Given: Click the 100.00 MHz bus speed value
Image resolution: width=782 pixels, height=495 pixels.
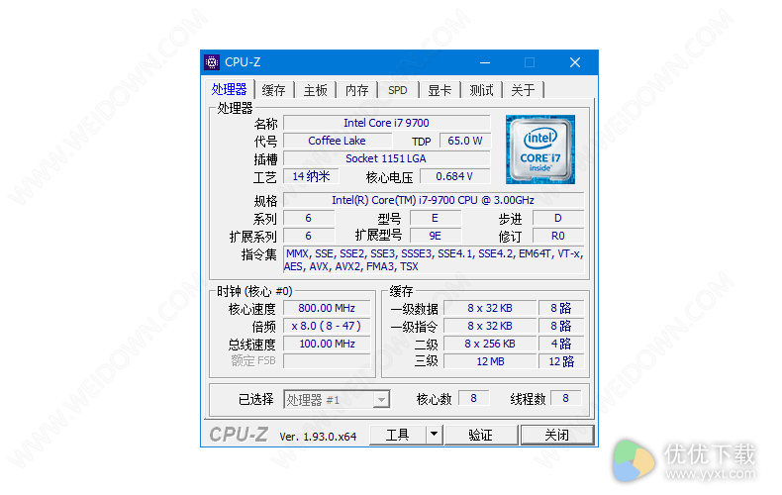Looking at the screenshot, I should click(x=327, y=344).
